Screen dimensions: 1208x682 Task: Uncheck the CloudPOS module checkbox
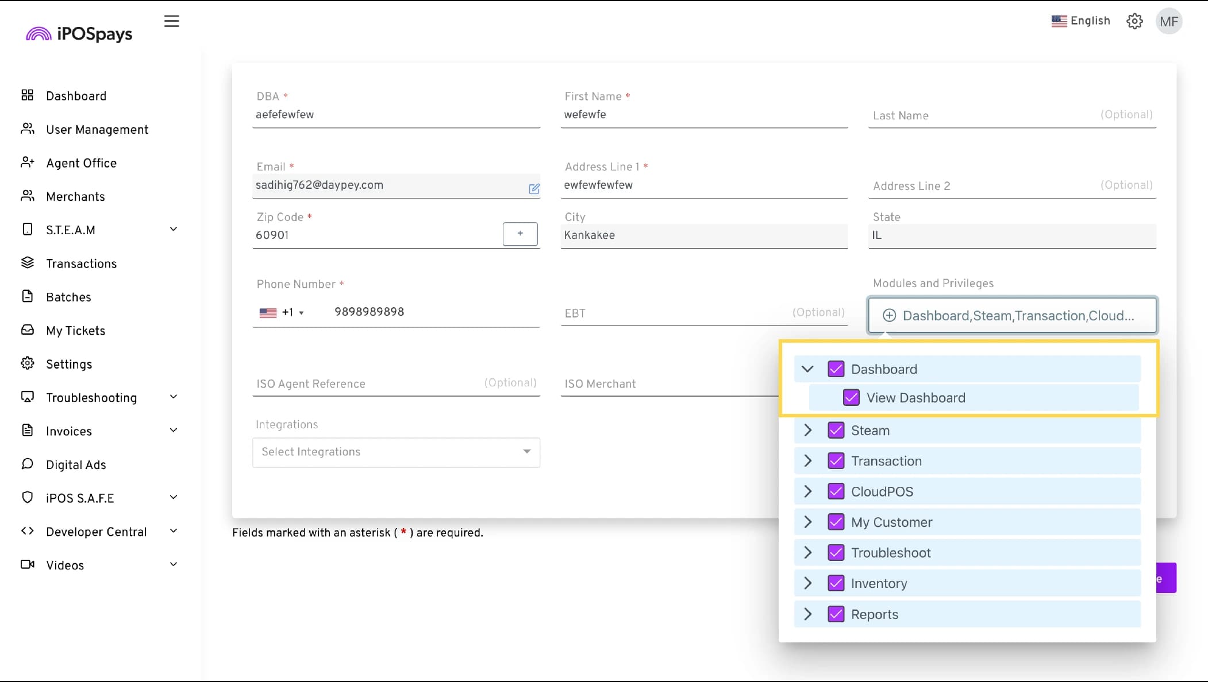[836, 491]
